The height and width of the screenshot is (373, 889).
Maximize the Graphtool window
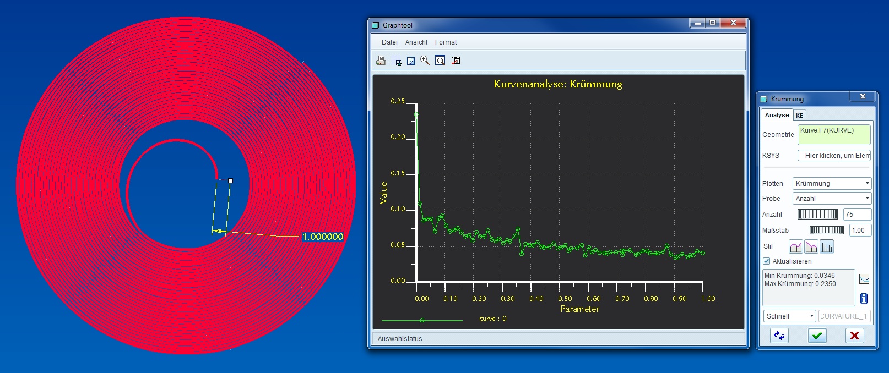tap(713, 23)
